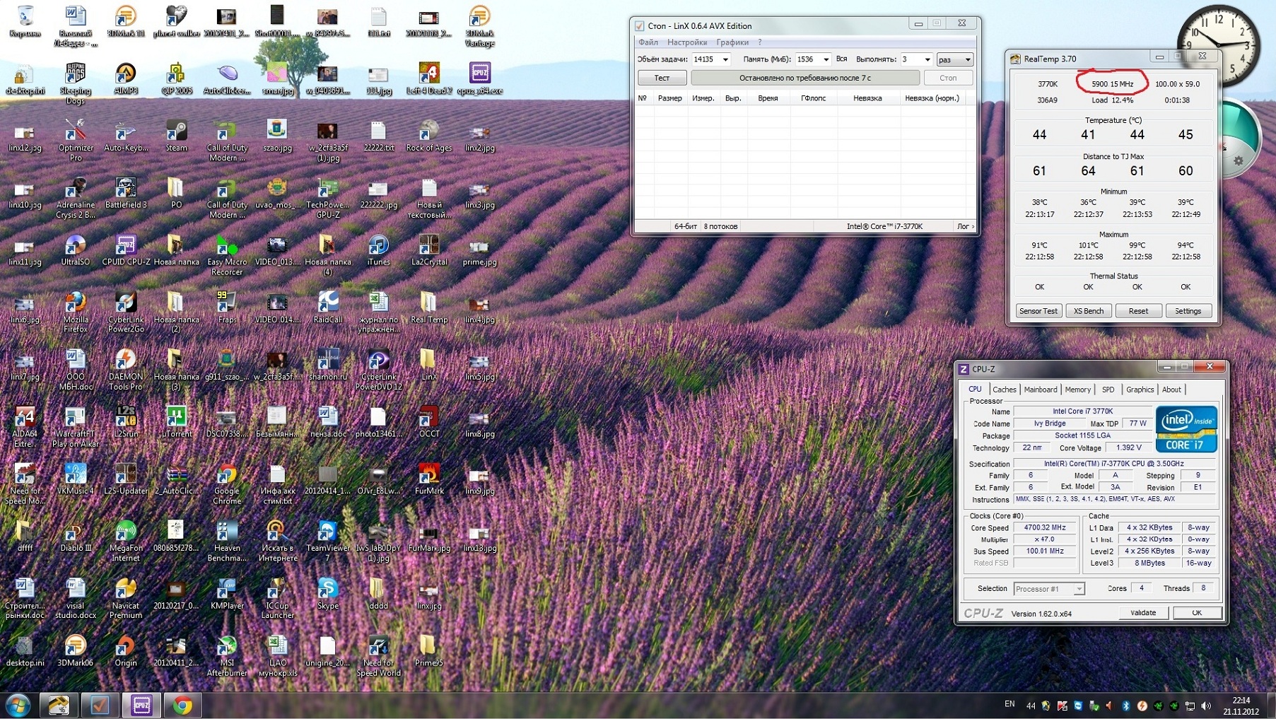Click the volume speaker tray icon

[1206, 706]
